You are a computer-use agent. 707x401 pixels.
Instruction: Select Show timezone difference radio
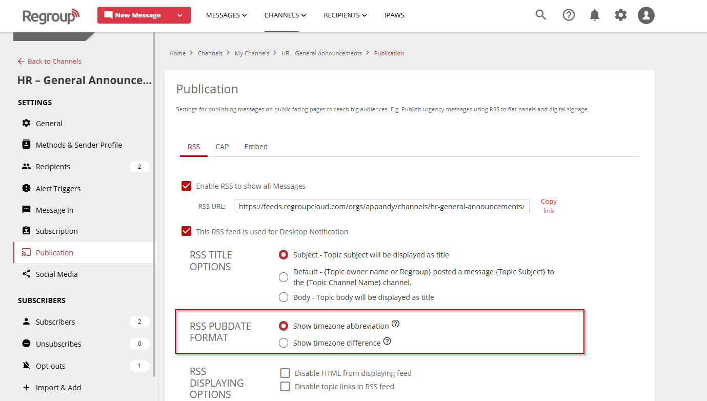pyautogui.click(x=283, y=343)
